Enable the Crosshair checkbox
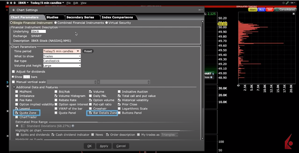This screenshot has height=153, width=299. pyautogui.click(x=90, y=109)
